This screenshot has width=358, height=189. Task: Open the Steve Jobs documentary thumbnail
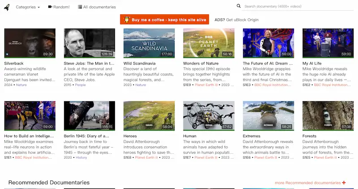[89, 43]
